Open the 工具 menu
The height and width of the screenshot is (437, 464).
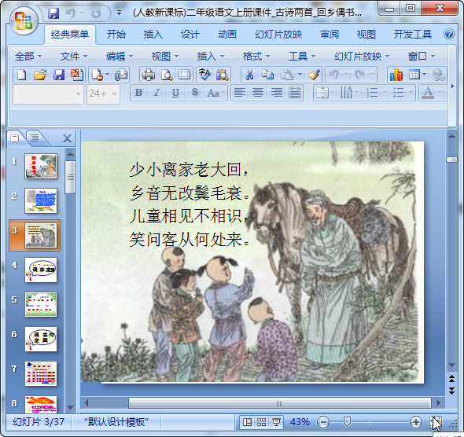coord(302,56)
